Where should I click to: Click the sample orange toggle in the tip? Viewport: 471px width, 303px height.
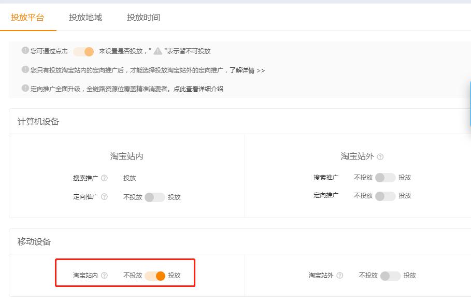coord(83,51)
